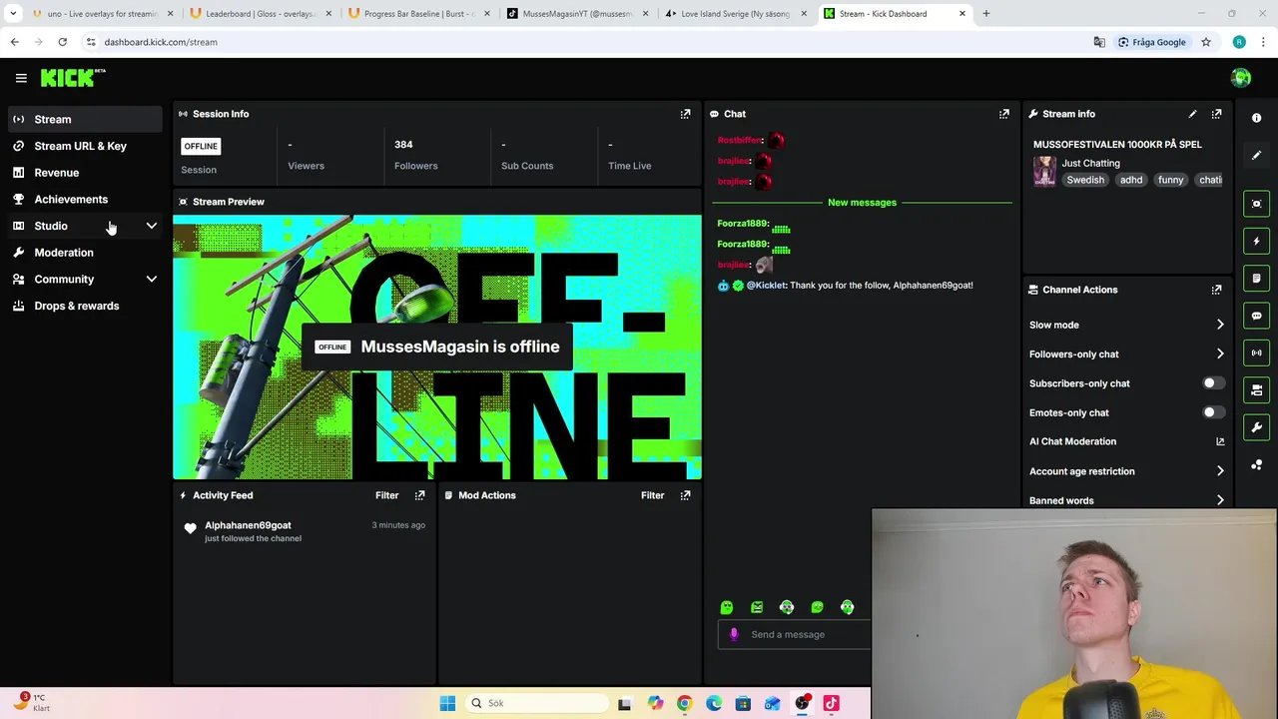This screenshot has width=1278, height=719.
Task: Open Banned words options arrow
Action: tap(1220, 500)
